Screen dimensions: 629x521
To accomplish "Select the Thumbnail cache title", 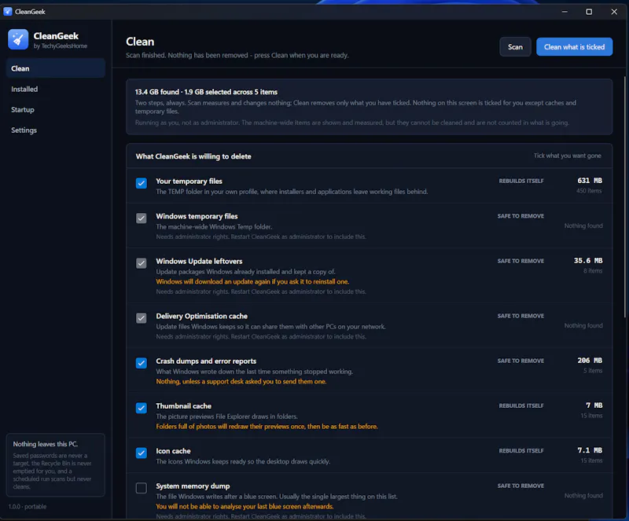I will (184, 406).
